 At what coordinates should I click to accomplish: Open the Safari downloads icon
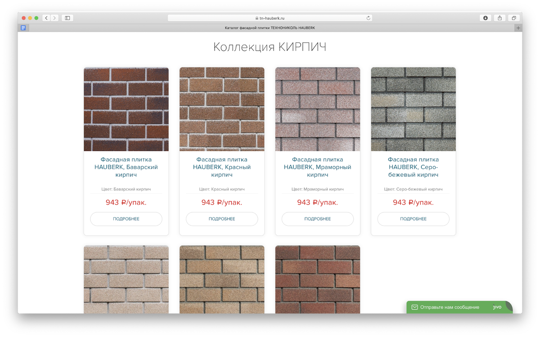[486, 18]
